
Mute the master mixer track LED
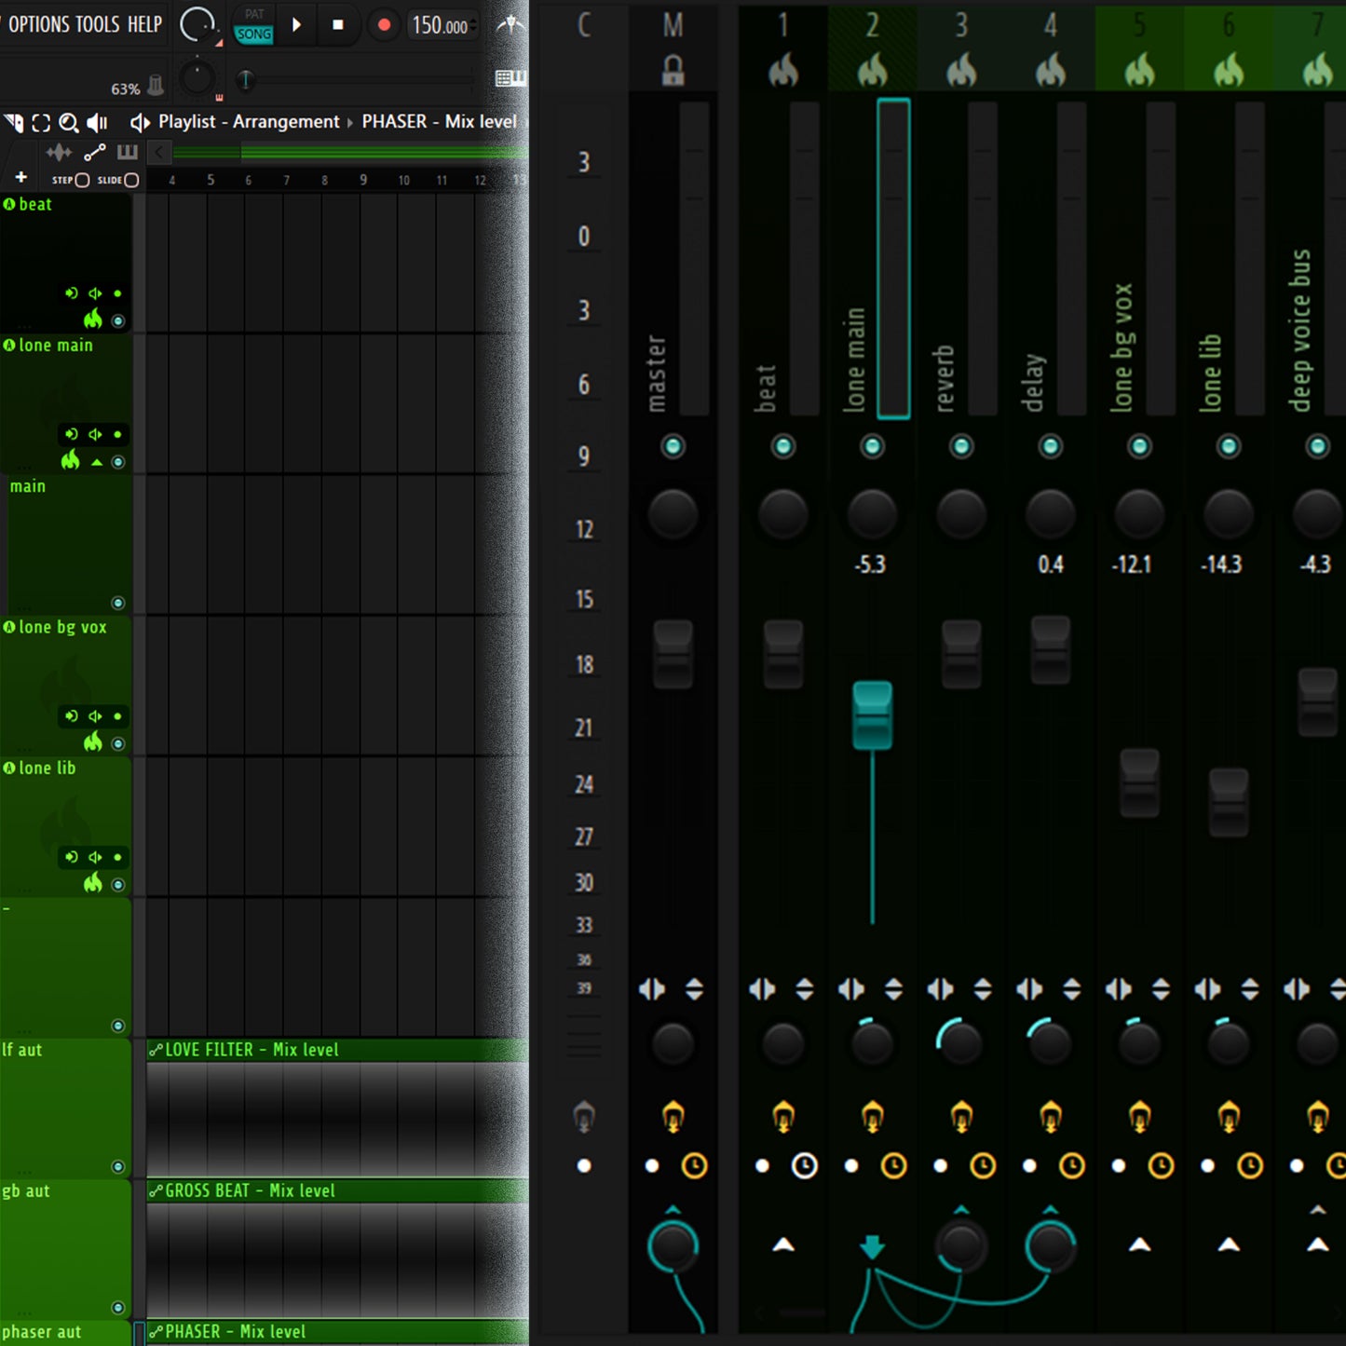pyautogui.click(x=673, y=446)
